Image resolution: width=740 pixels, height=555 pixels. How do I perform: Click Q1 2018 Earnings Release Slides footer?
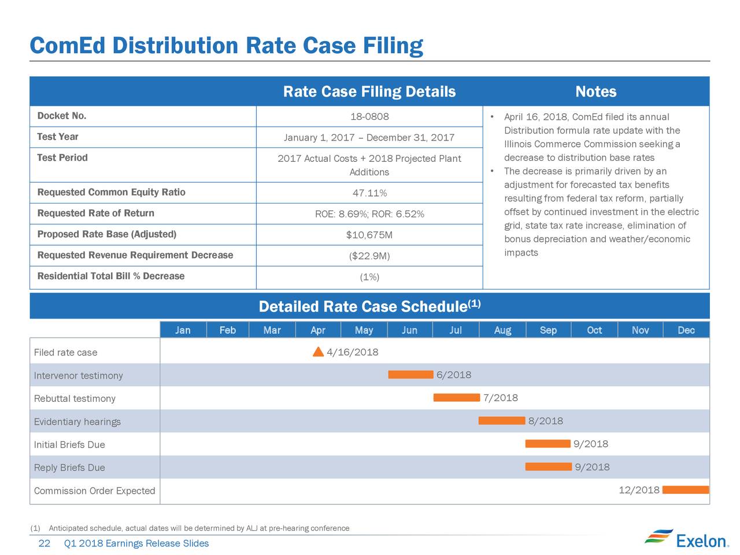pyautogui.click(x=136, y=543)
